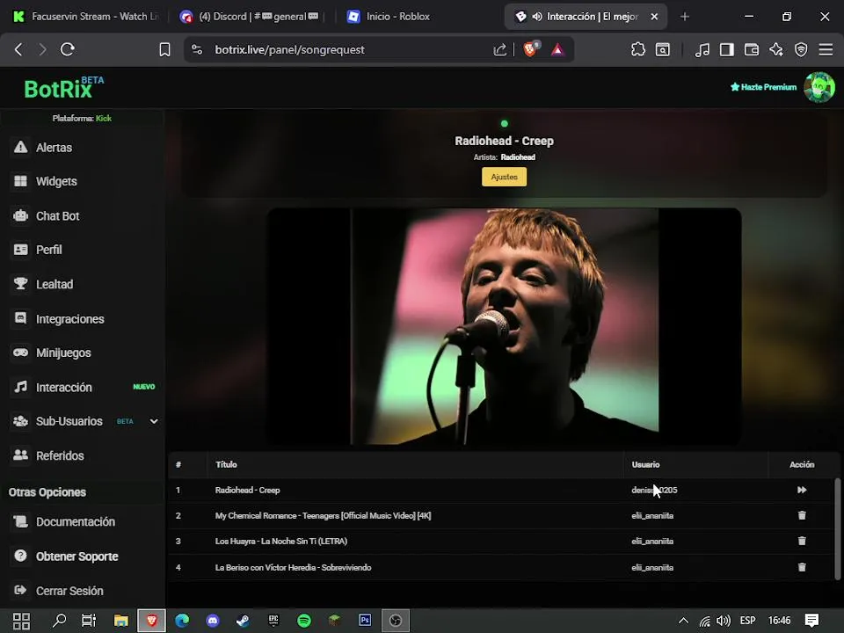Screen dimensions: 844x633
Task: Click user eli_ananiita in row 2
Action: tap(652, 516)
